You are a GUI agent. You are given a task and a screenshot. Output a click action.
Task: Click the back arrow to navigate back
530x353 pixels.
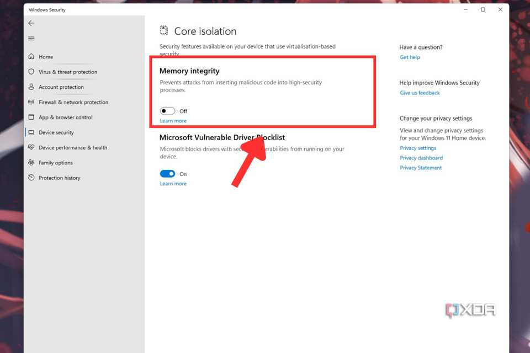(x=31, y=23)
